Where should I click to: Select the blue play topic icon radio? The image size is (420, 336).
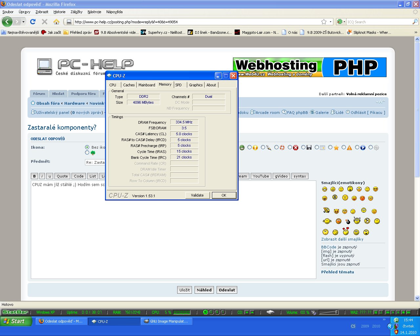pos(357,147)
